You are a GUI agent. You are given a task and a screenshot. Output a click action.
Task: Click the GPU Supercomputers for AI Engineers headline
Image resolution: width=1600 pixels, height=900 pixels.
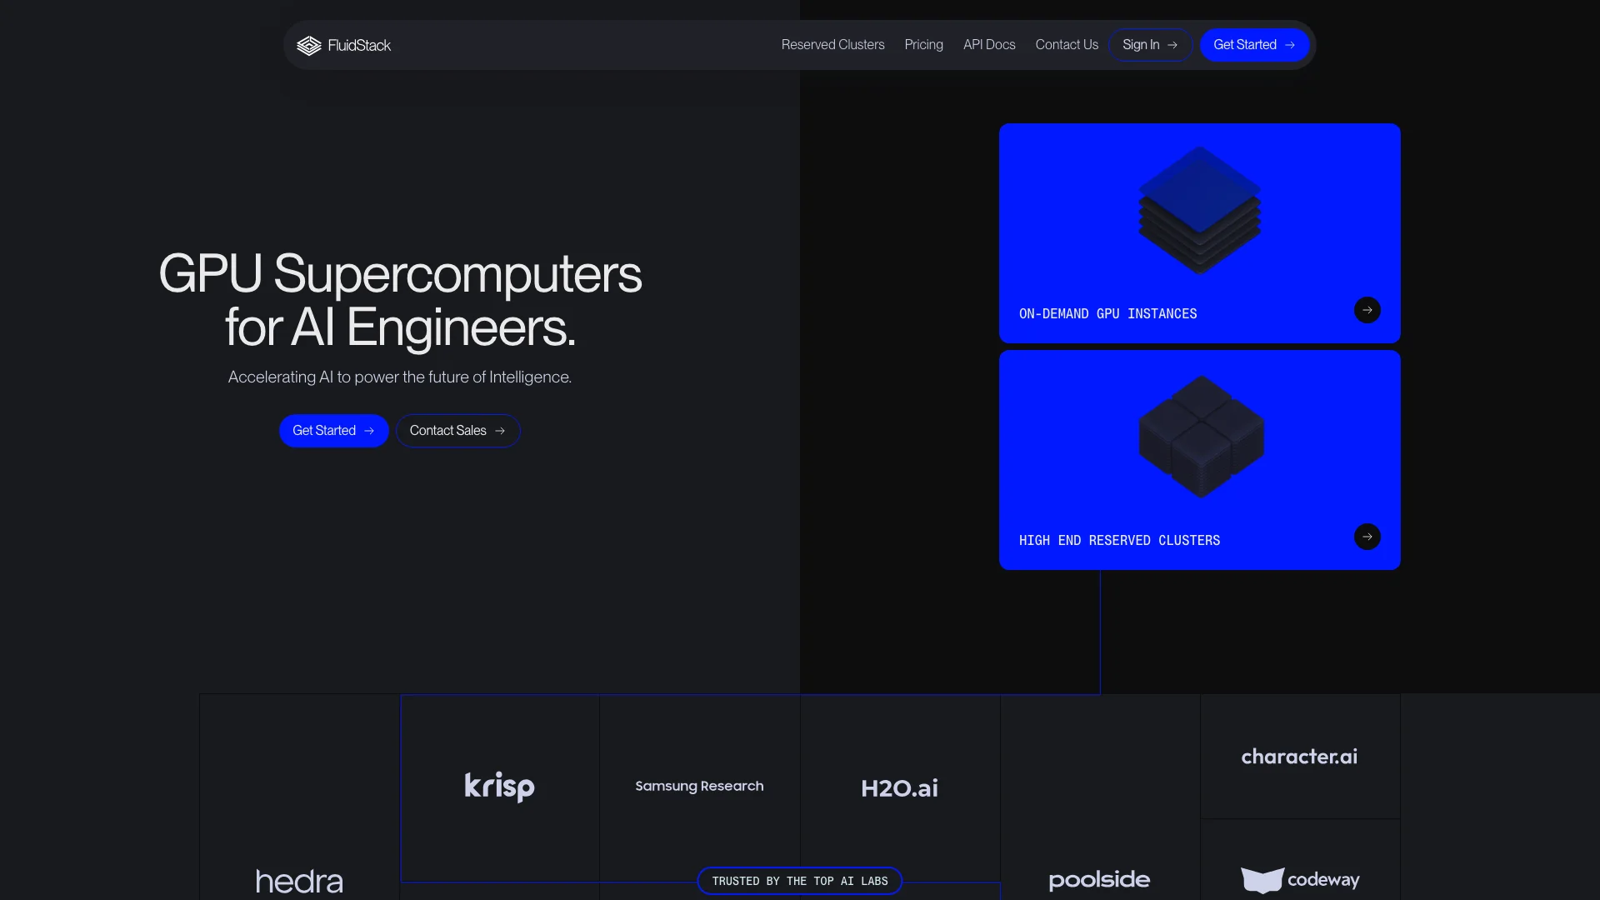click(400, 300)
